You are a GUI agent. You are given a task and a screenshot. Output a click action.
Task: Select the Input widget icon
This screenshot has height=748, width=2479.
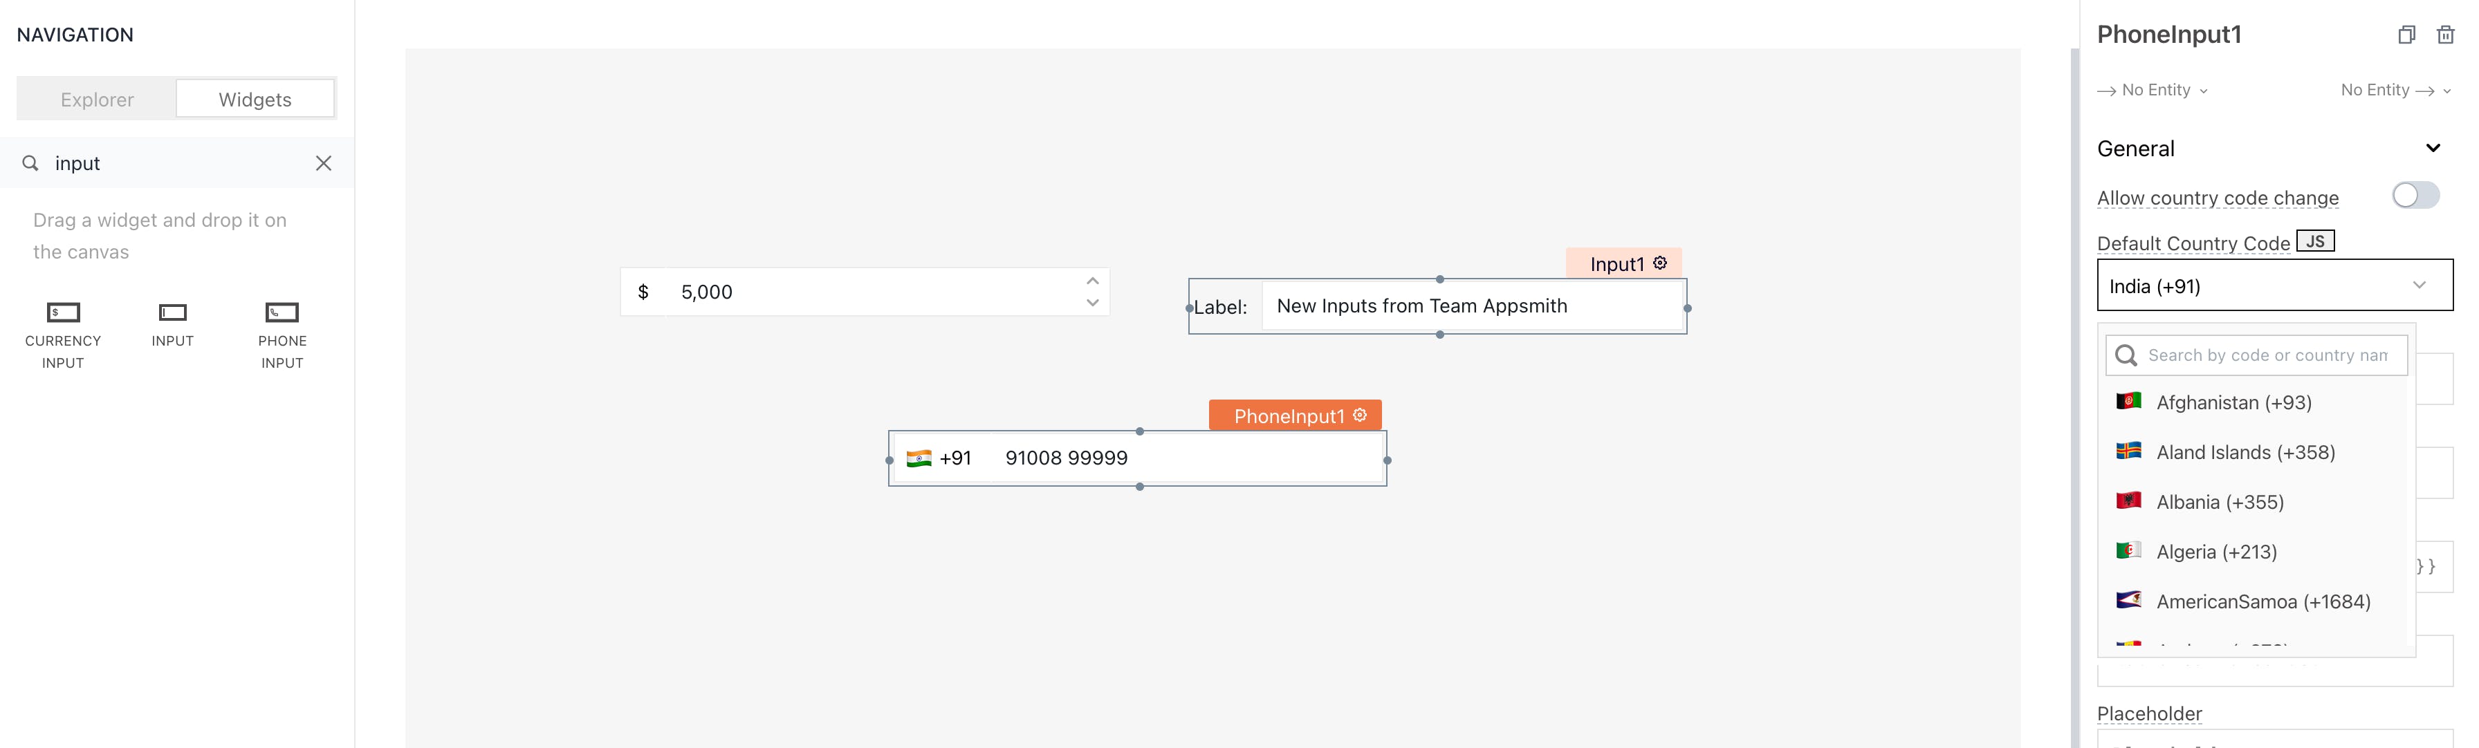click(172, 312)
